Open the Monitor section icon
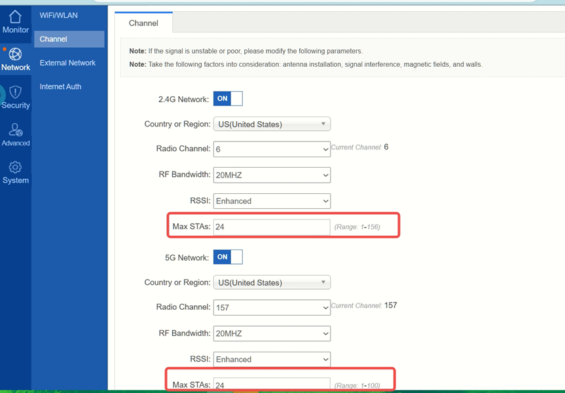The image size is (565, 393). coord(16,18)
